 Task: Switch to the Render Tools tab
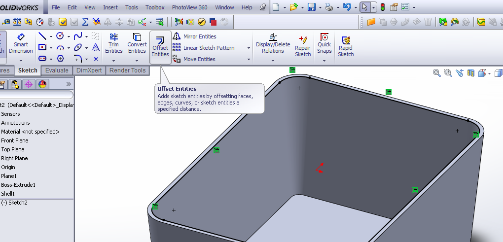click(128, 70)
